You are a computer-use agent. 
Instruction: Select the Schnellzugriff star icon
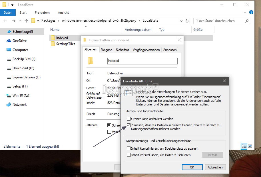(x=9, y=32)
